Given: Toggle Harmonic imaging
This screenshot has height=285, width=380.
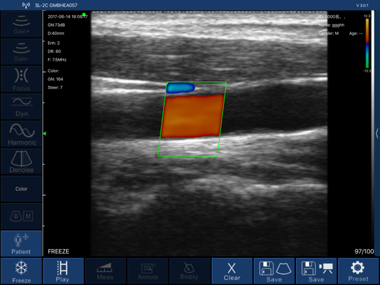Looking at the screenshot, I should (21, 134).
